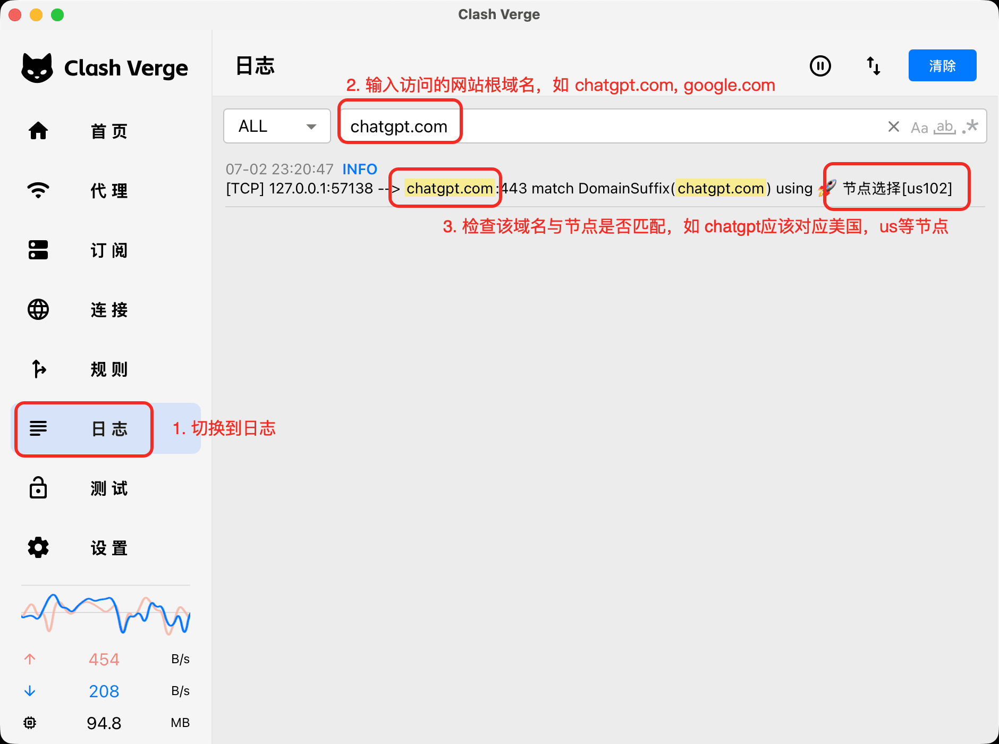Click the [TCP] 127.0.0.1:57138 log text

pyautogui.click(x=300, y=188)
